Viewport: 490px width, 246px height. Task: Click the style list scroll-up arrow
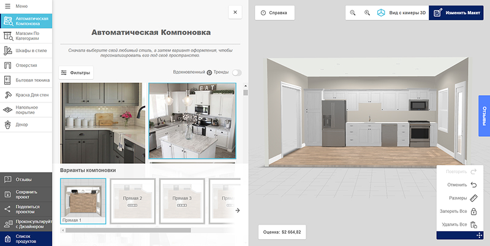(246, 86)
